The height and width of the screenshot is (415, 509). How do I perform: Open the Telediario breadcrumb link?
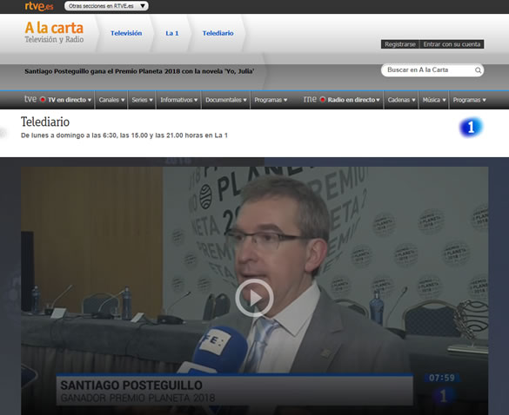pyautogui.click(x=218, y=33)
